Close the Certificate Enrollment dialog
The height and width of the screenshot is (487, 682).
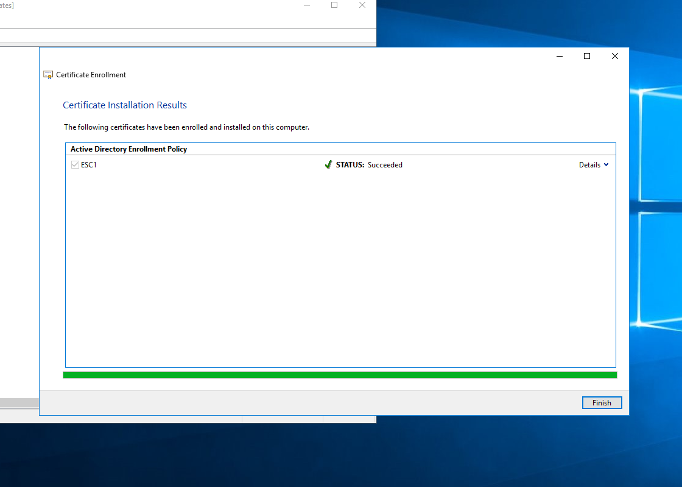coord(615,56)
